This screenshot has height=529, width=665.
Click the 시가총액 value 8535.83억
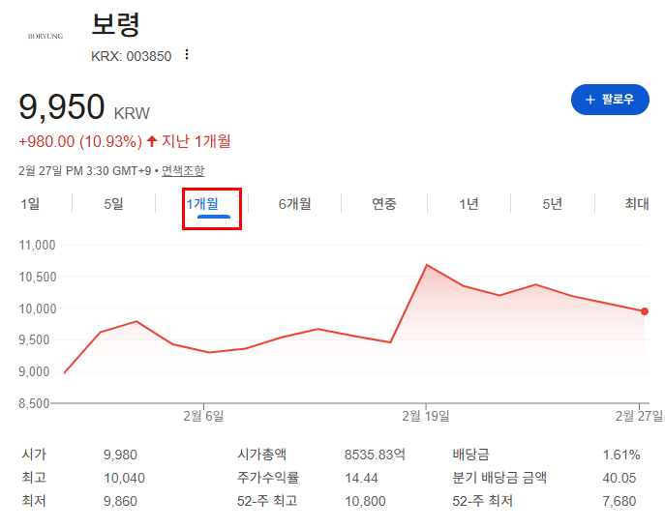coord(375,455)
